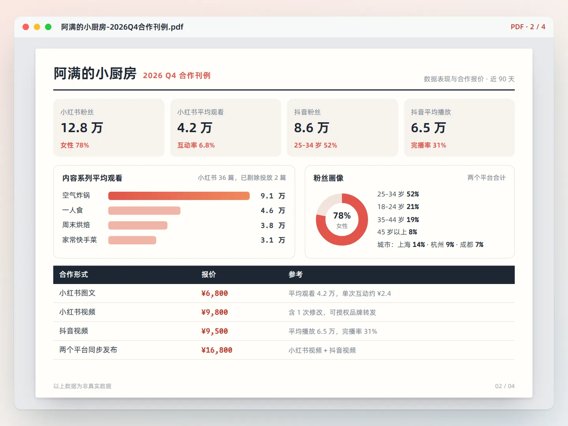Click the ¥9,500 price

coord(215,331)
